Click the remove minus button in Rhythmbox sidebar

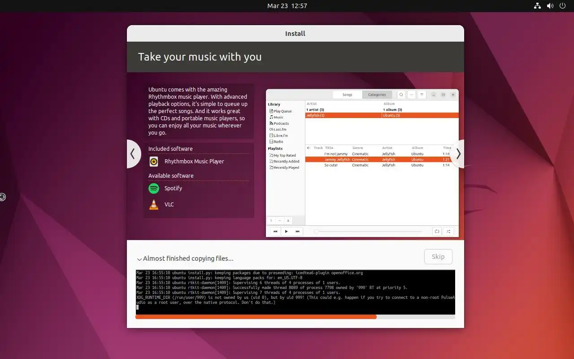(280, 220)
